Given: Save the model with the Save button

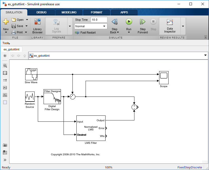Looking at the screenshot, I should [x=18, y=26].
